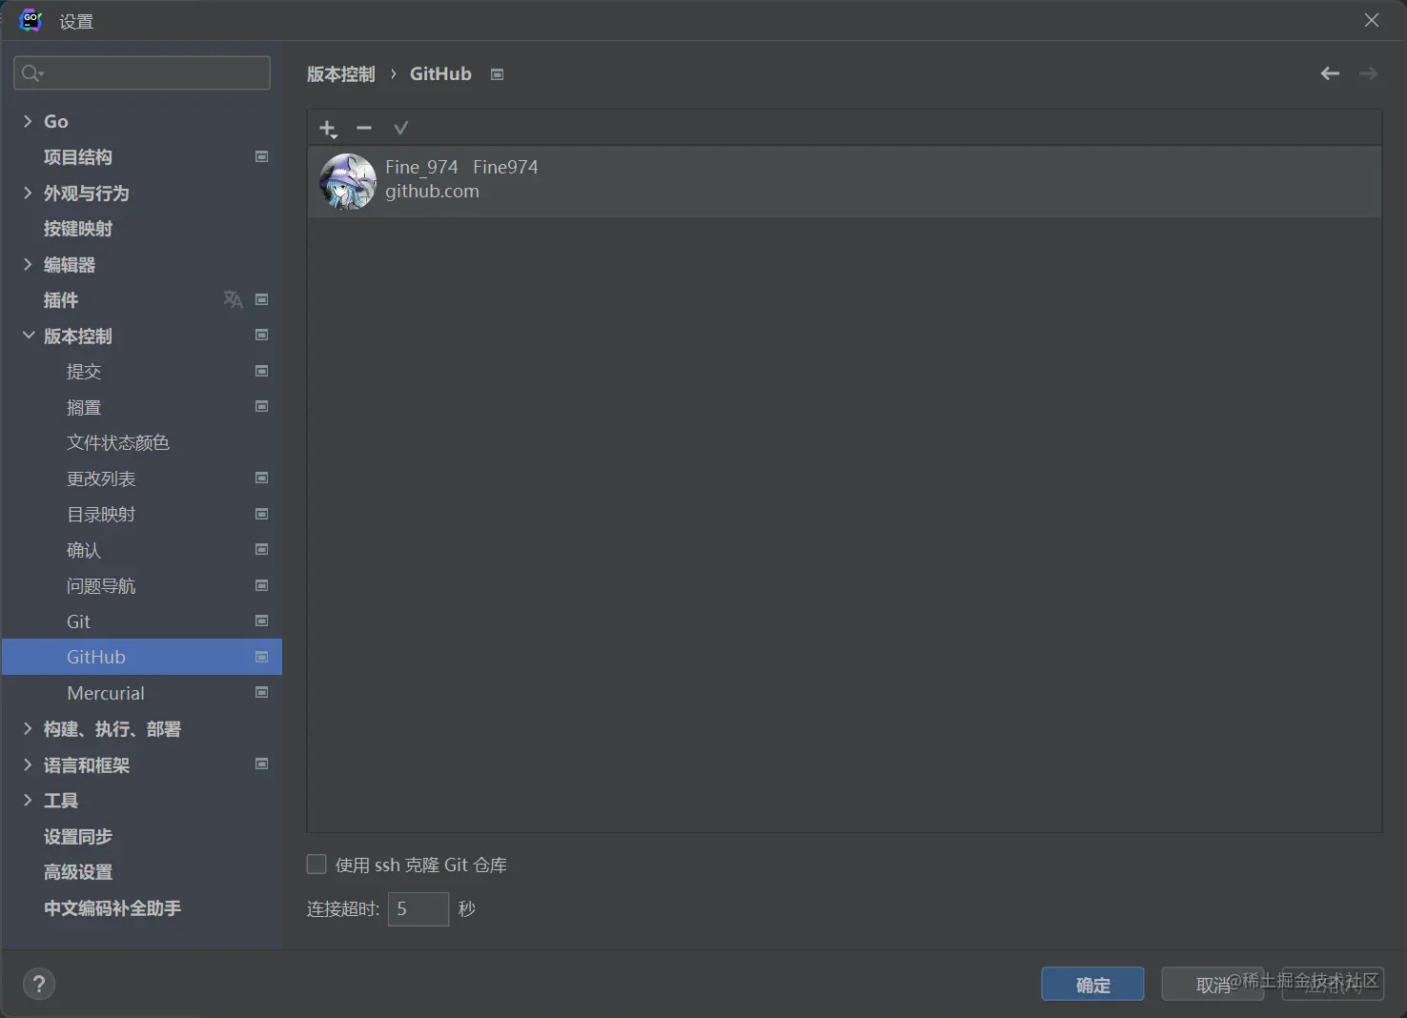Viewport: 1407px width, 1018px height.
Task: Click project icon on 项目结构 row
Action: tap(262, 156)
